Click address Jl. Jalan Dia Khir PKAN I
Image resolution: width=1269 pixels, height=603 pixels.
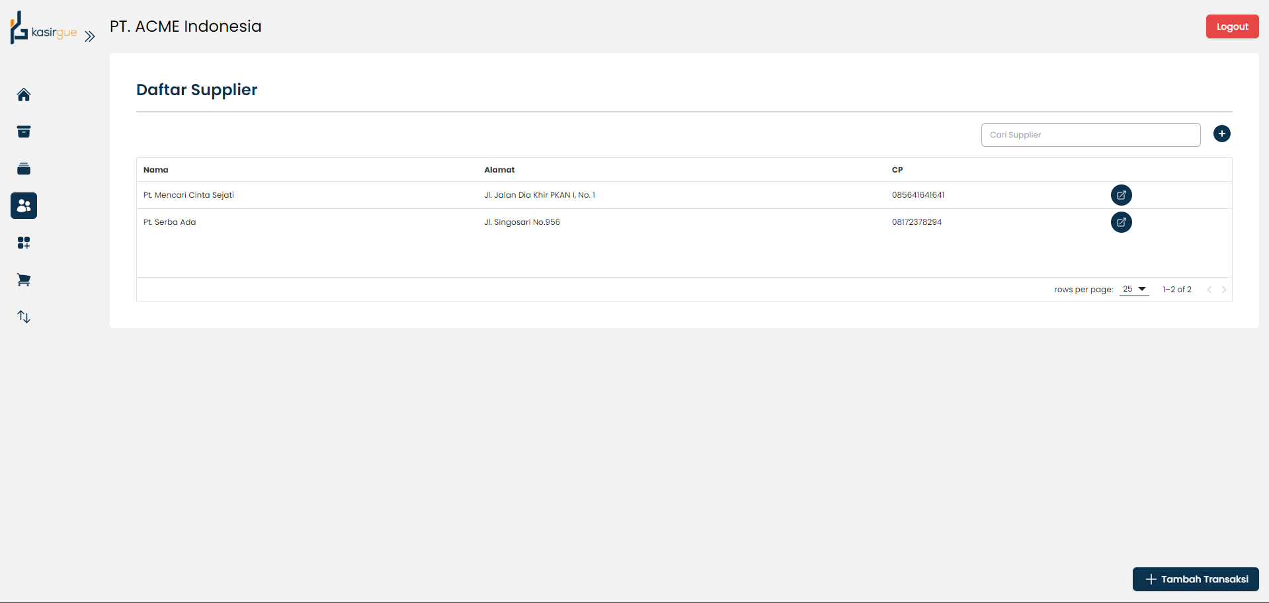540,195
